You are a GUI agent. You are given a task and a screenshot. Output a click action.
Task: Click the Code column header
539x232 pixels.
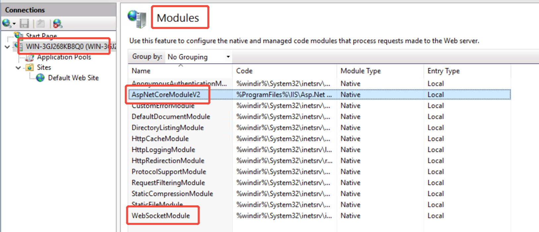244,71
